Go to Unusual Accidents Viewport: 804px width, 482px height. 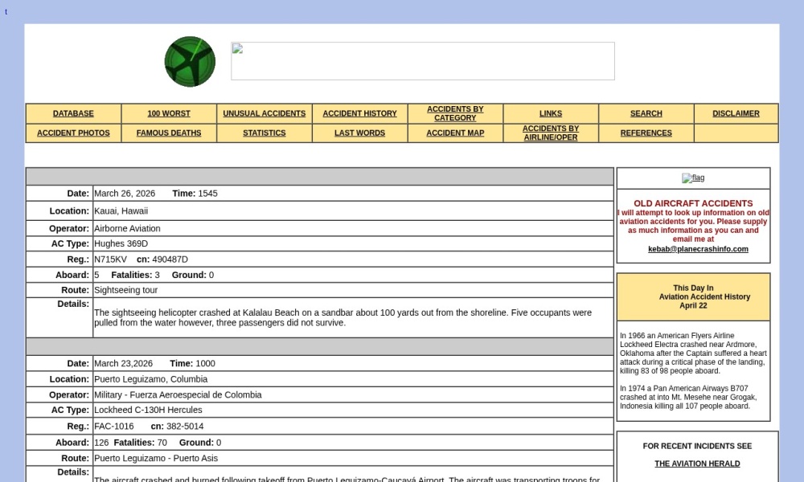264,114
